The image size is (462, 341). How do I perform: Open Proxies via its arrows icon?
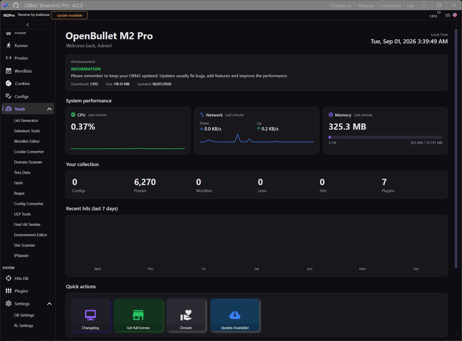coord(9,58)
